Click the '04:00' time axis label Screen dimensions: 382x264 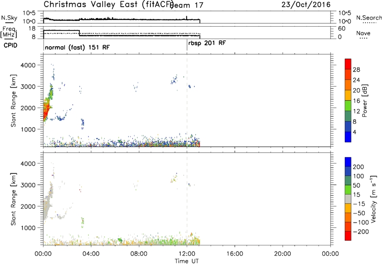91,254
